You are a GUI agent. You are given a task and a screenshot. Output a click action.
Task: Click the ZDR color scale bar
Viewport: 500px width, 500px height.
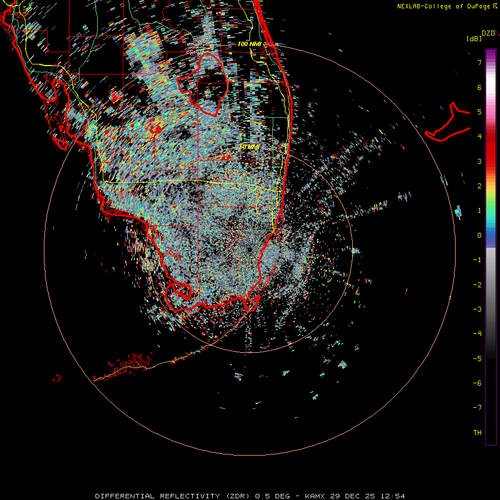[x=491, y=247]
